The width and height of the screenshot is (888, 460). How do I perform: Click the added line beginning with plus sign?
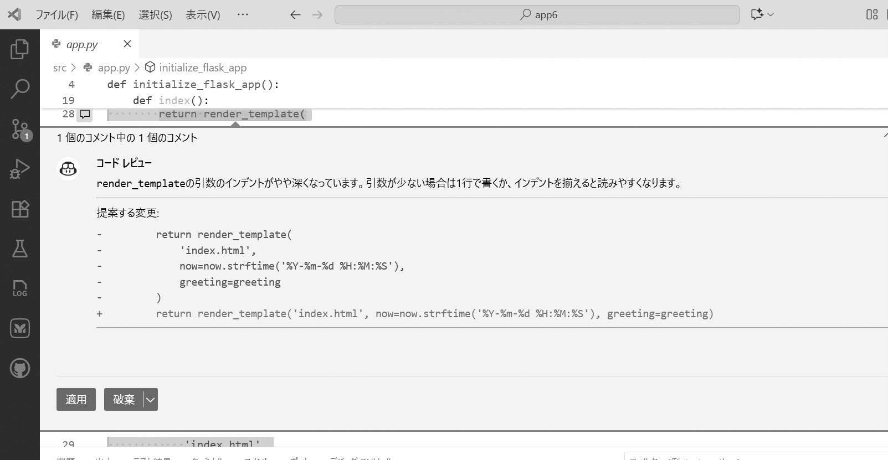click(405, 314)
